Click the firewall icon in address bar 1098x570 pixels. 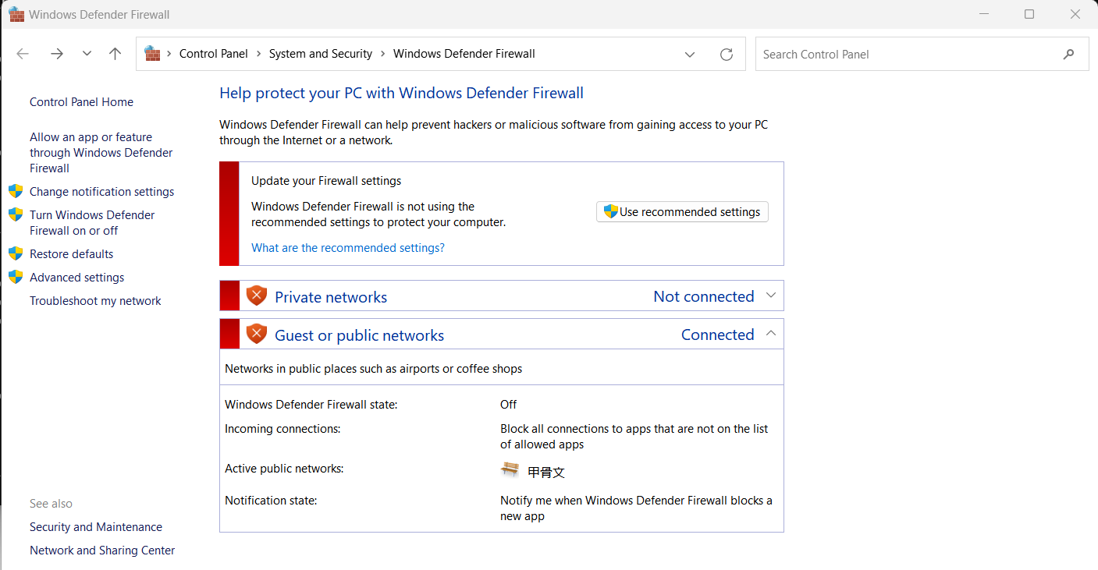(x=152, y=54)
